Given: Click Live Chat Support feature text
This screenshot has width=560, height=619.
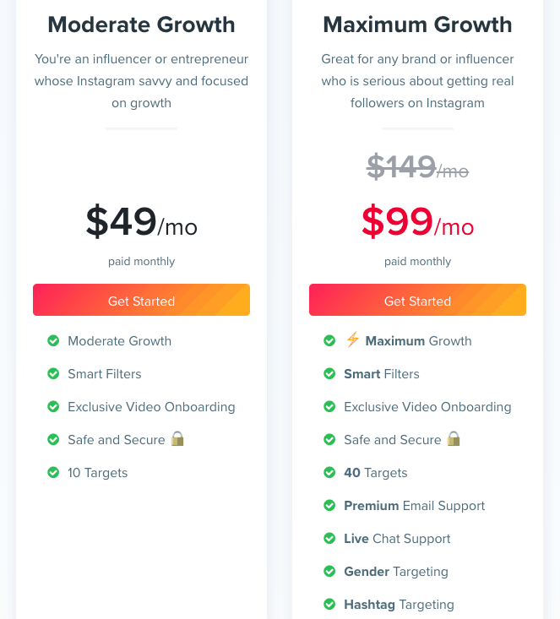Looking at the screenshot, I should [397, 539].
